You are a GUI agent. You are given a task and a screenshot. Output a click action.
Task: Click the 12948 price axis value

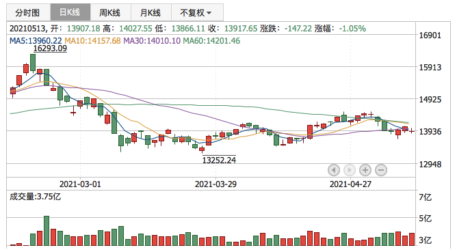[430, 165]
